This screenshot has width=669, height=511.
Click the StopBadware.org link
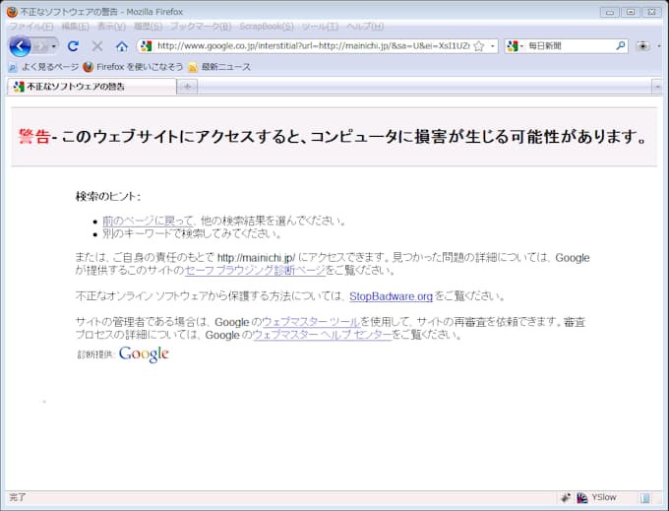(x=391, y=295)
